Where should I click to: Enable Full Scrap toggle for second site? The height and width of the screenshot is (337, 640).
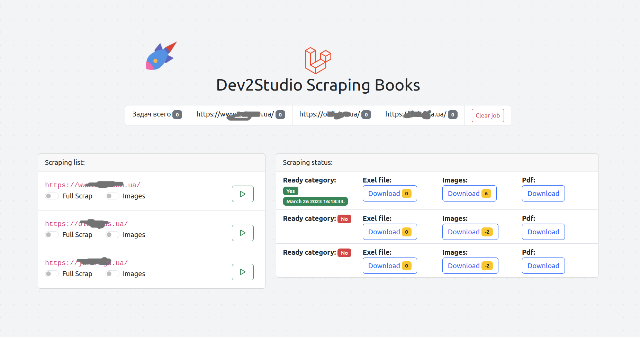point(52,235)
